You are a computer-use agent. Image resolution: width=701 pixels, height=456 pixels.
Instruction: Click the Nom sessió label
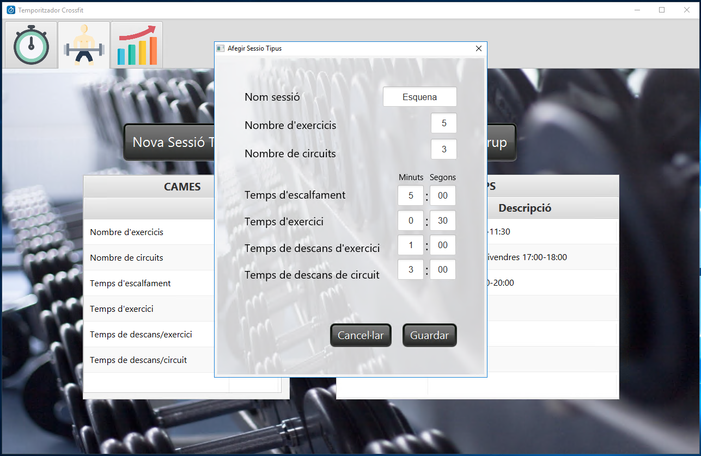click(272, 97)
